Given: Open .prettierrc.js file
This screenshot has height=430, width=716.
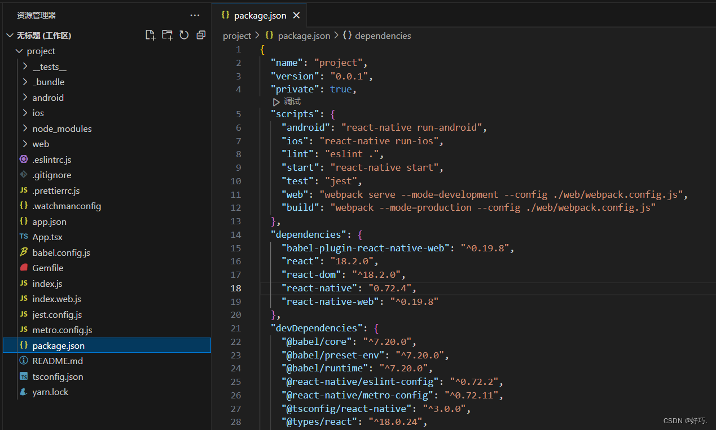Looking at the screenshot, I should (56, 190).
